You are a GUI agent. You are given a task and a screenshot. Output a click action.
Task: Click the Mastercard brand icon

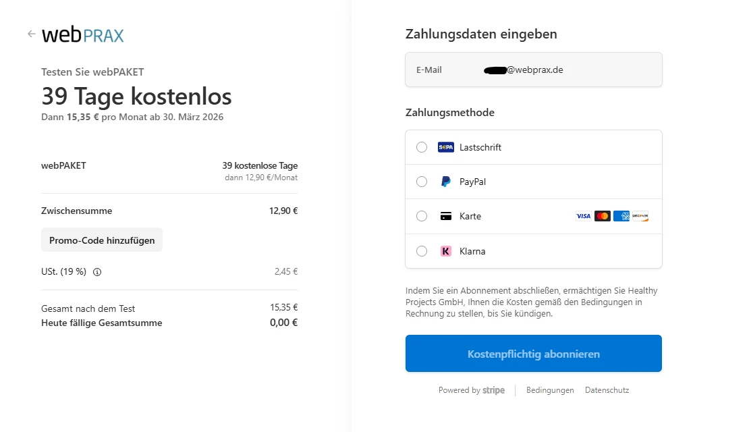[x=603, y=217]
